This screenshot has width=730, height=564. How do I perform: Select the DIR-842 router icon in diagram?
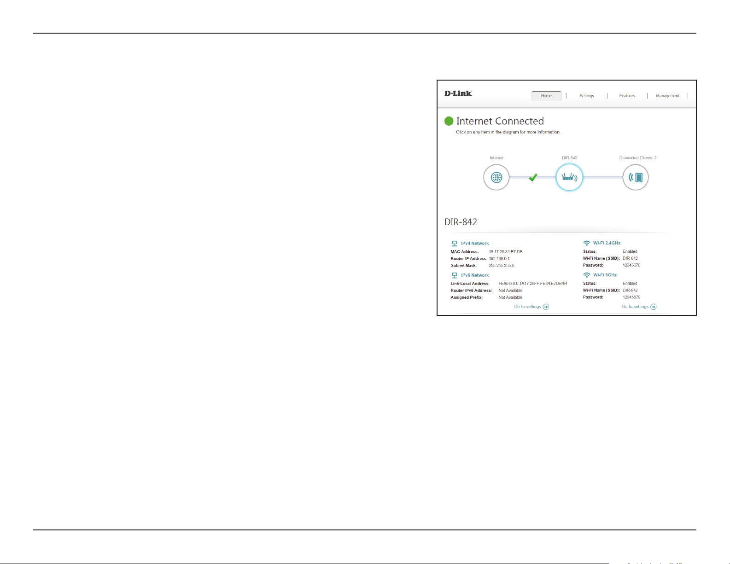coord(569,177)
